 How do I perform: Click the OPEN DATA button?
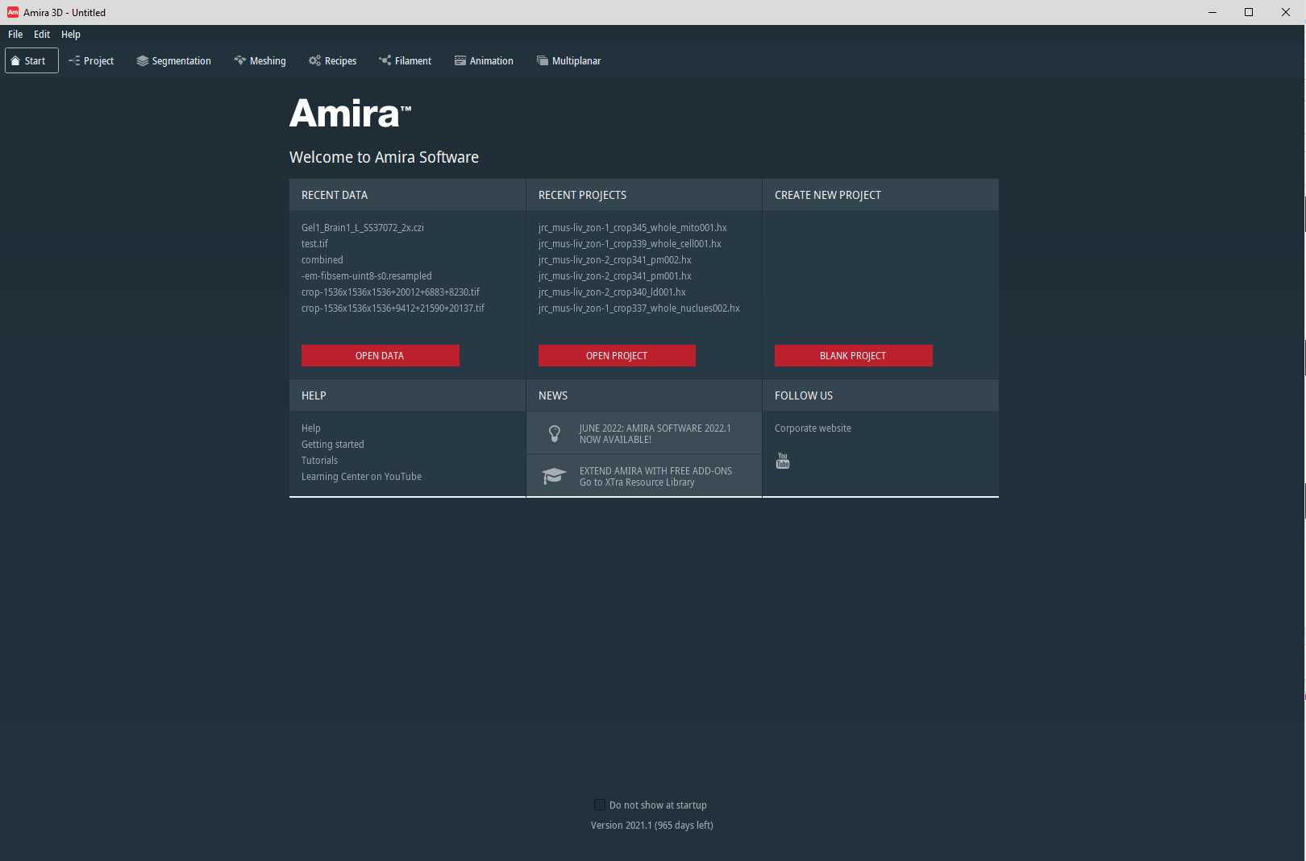(380, 355)
